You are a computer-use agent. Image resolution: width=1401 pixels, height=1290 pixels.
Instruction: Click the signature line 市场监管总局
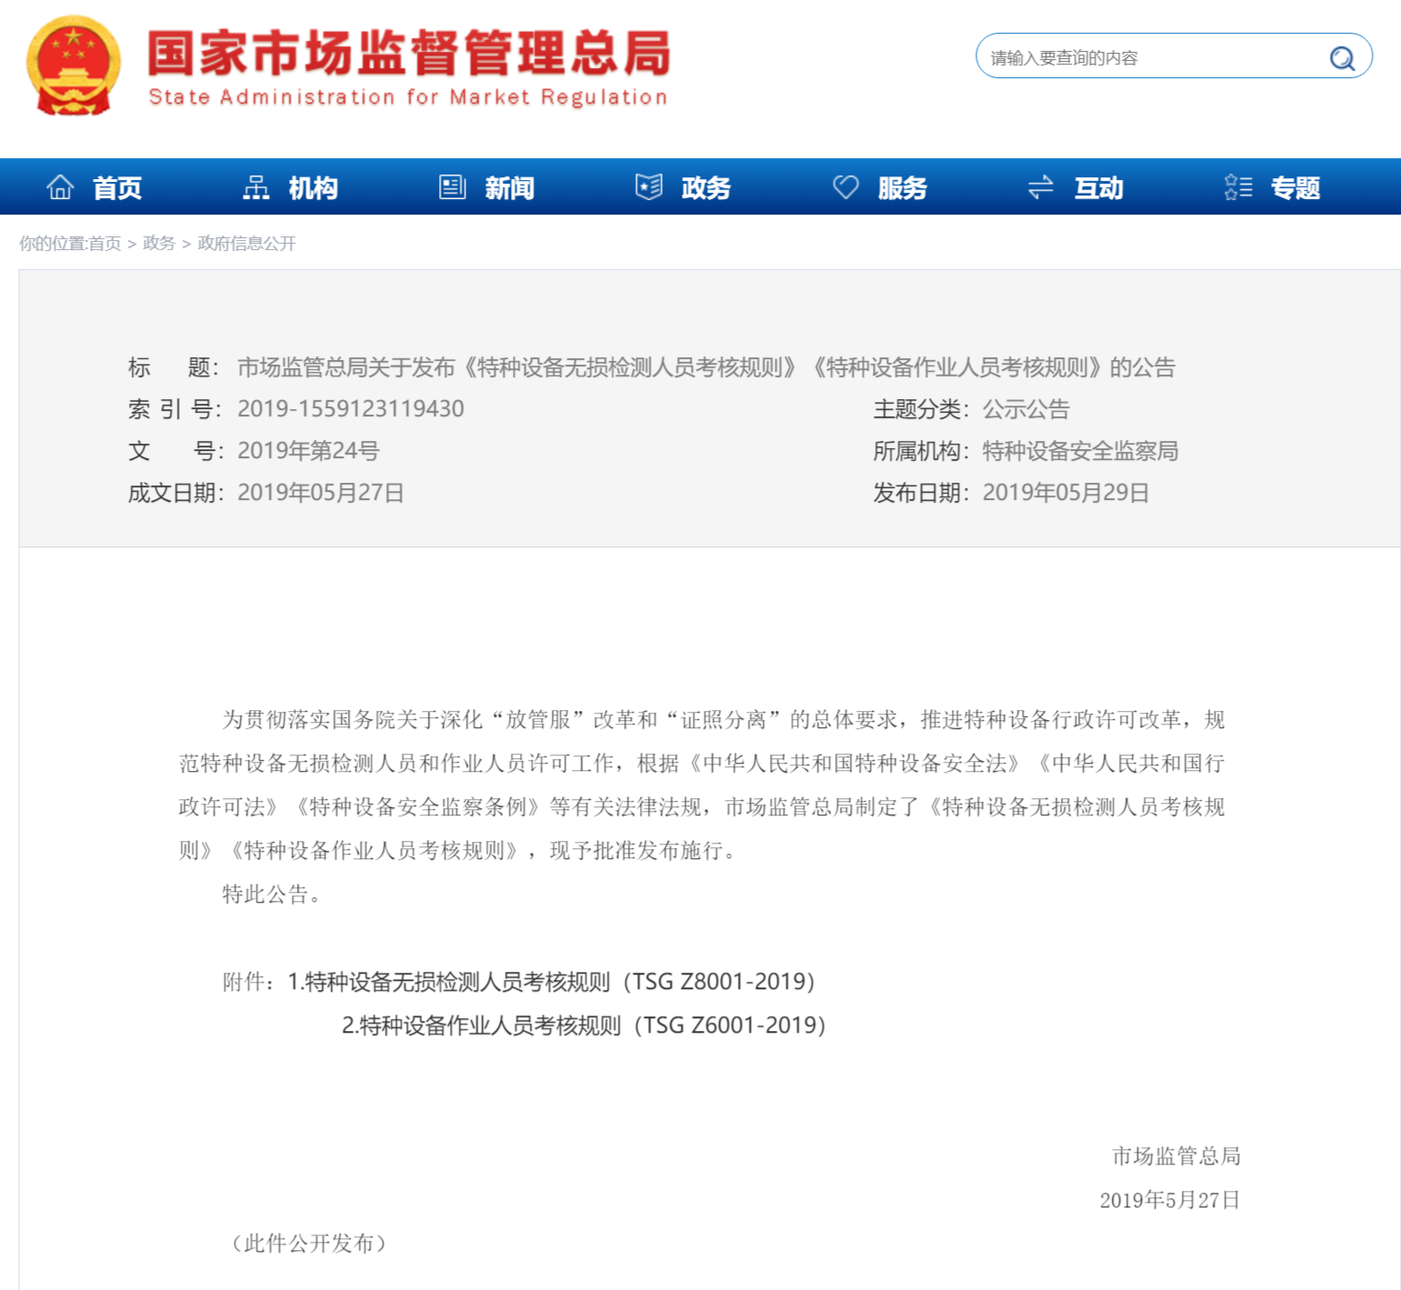(x=1176, y=1156)
